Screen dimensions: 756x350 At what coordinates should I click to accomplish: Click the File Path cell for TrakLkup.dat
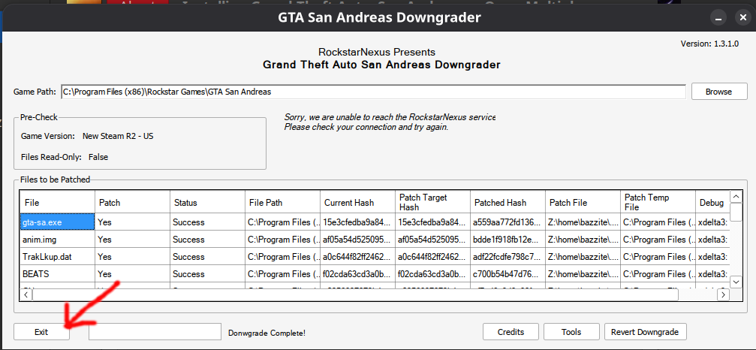[x=283, y=257]
